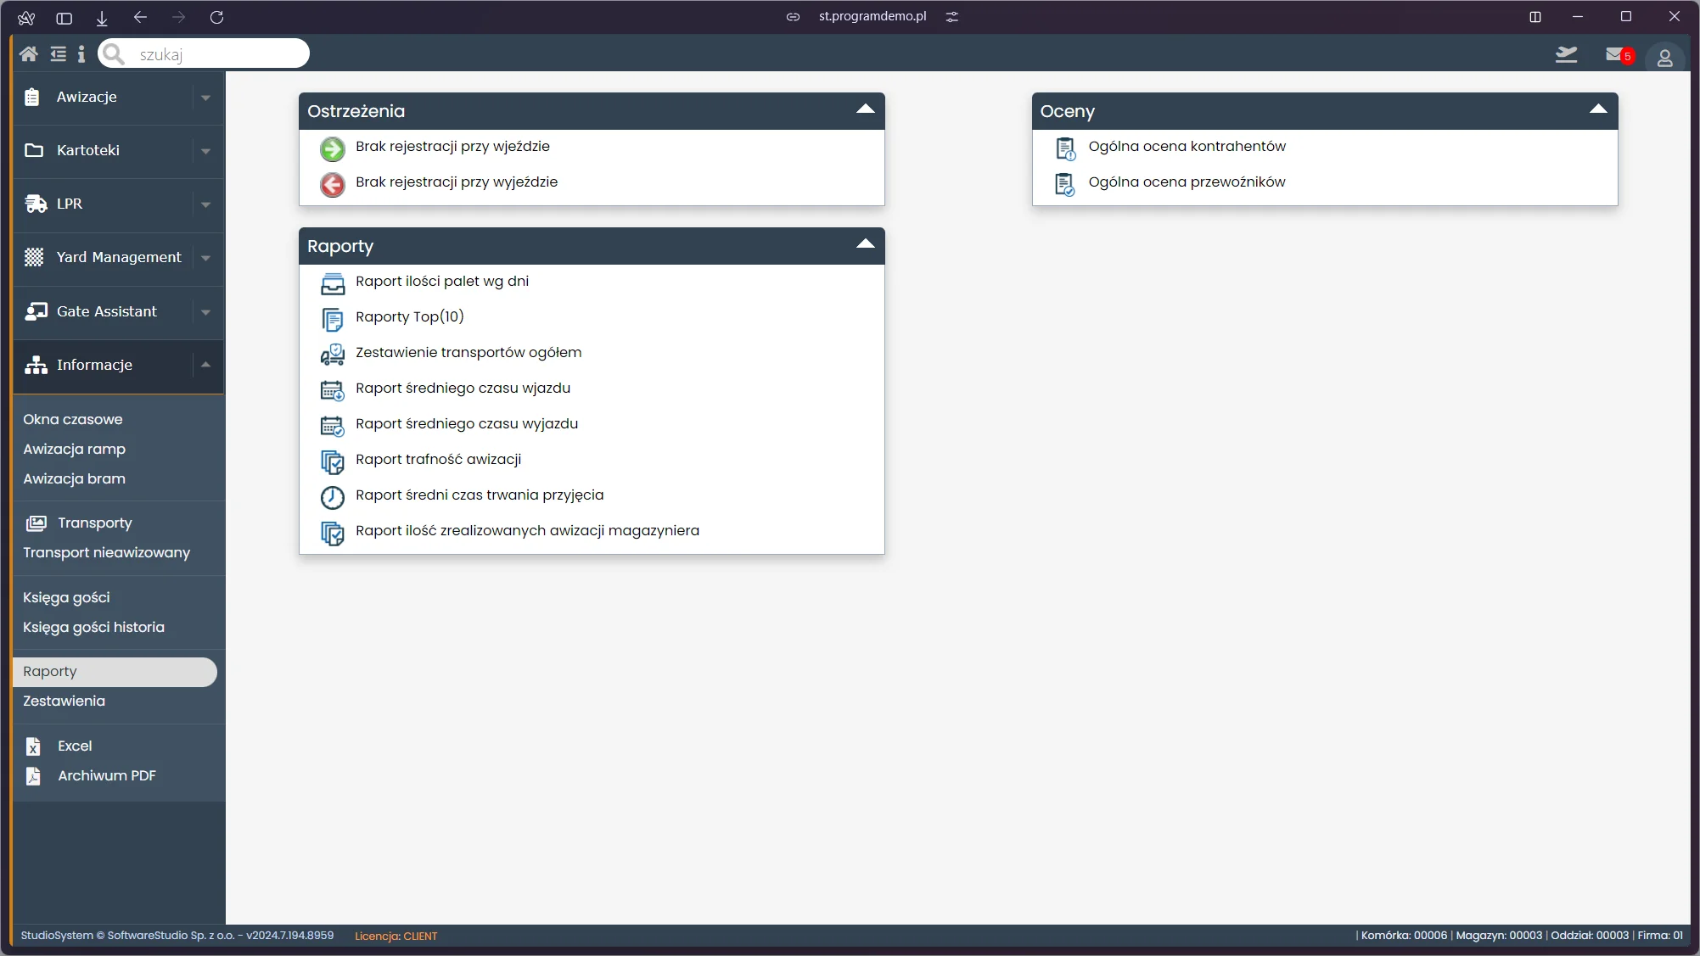
Task: Select Zestawienia in the left sidebar
Action: tap(65, 702)
